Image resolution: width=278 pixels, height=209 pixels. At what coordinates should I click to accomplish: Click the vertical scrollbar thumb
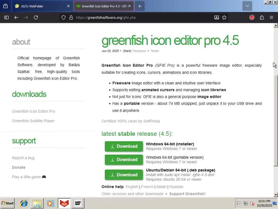click(x=276, y=121)
